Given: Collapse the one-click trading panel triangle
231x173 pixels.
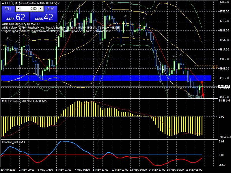Looking at the screenshot, I should pyautogui.click(x=3, y=3).
